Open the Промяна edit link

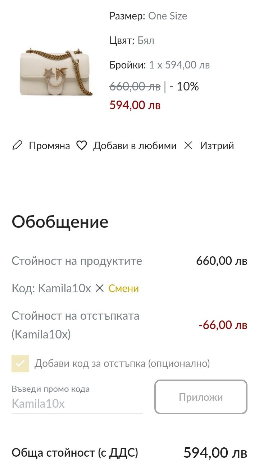pos(49,146)
